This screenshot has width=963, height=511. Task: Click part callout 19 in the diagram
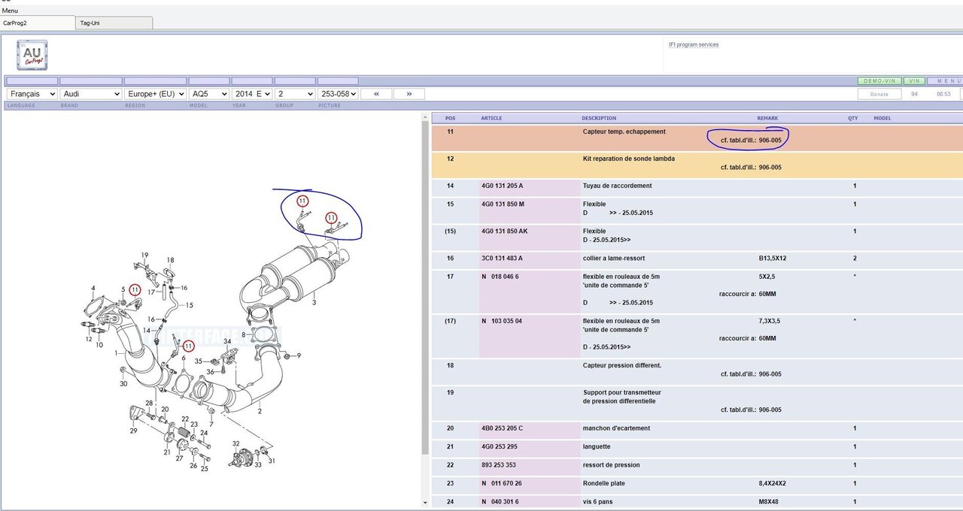coord(144,255)
